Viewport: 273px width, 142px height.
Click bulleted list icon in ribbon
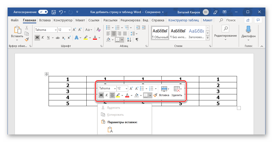(x=108, y=27)
